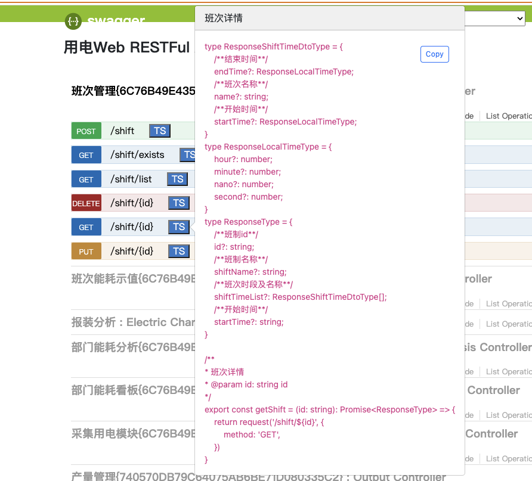Click the "method: 'GET'," code line
The image size is (532, 481).
tap(252, 435)
